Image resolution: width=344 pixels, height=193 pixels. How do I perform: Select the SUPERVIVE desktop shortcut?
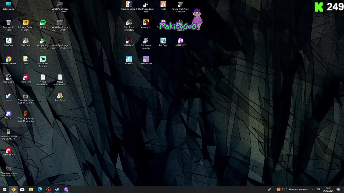[181, 42]
